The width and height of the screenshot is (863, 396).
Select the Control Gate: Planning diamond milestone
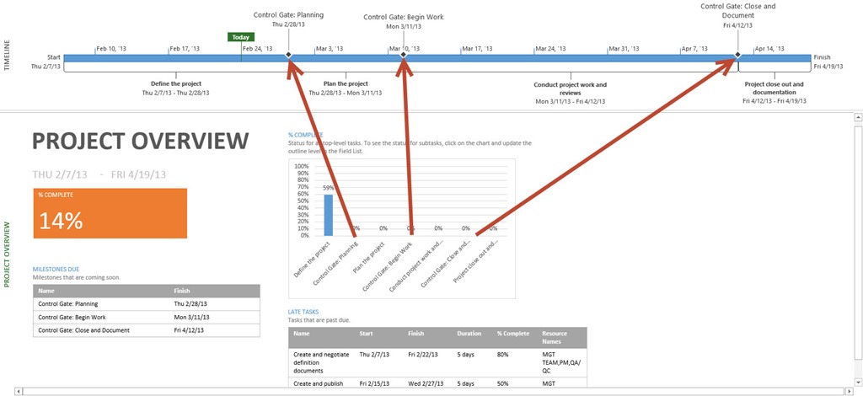(x=288, y=56)
